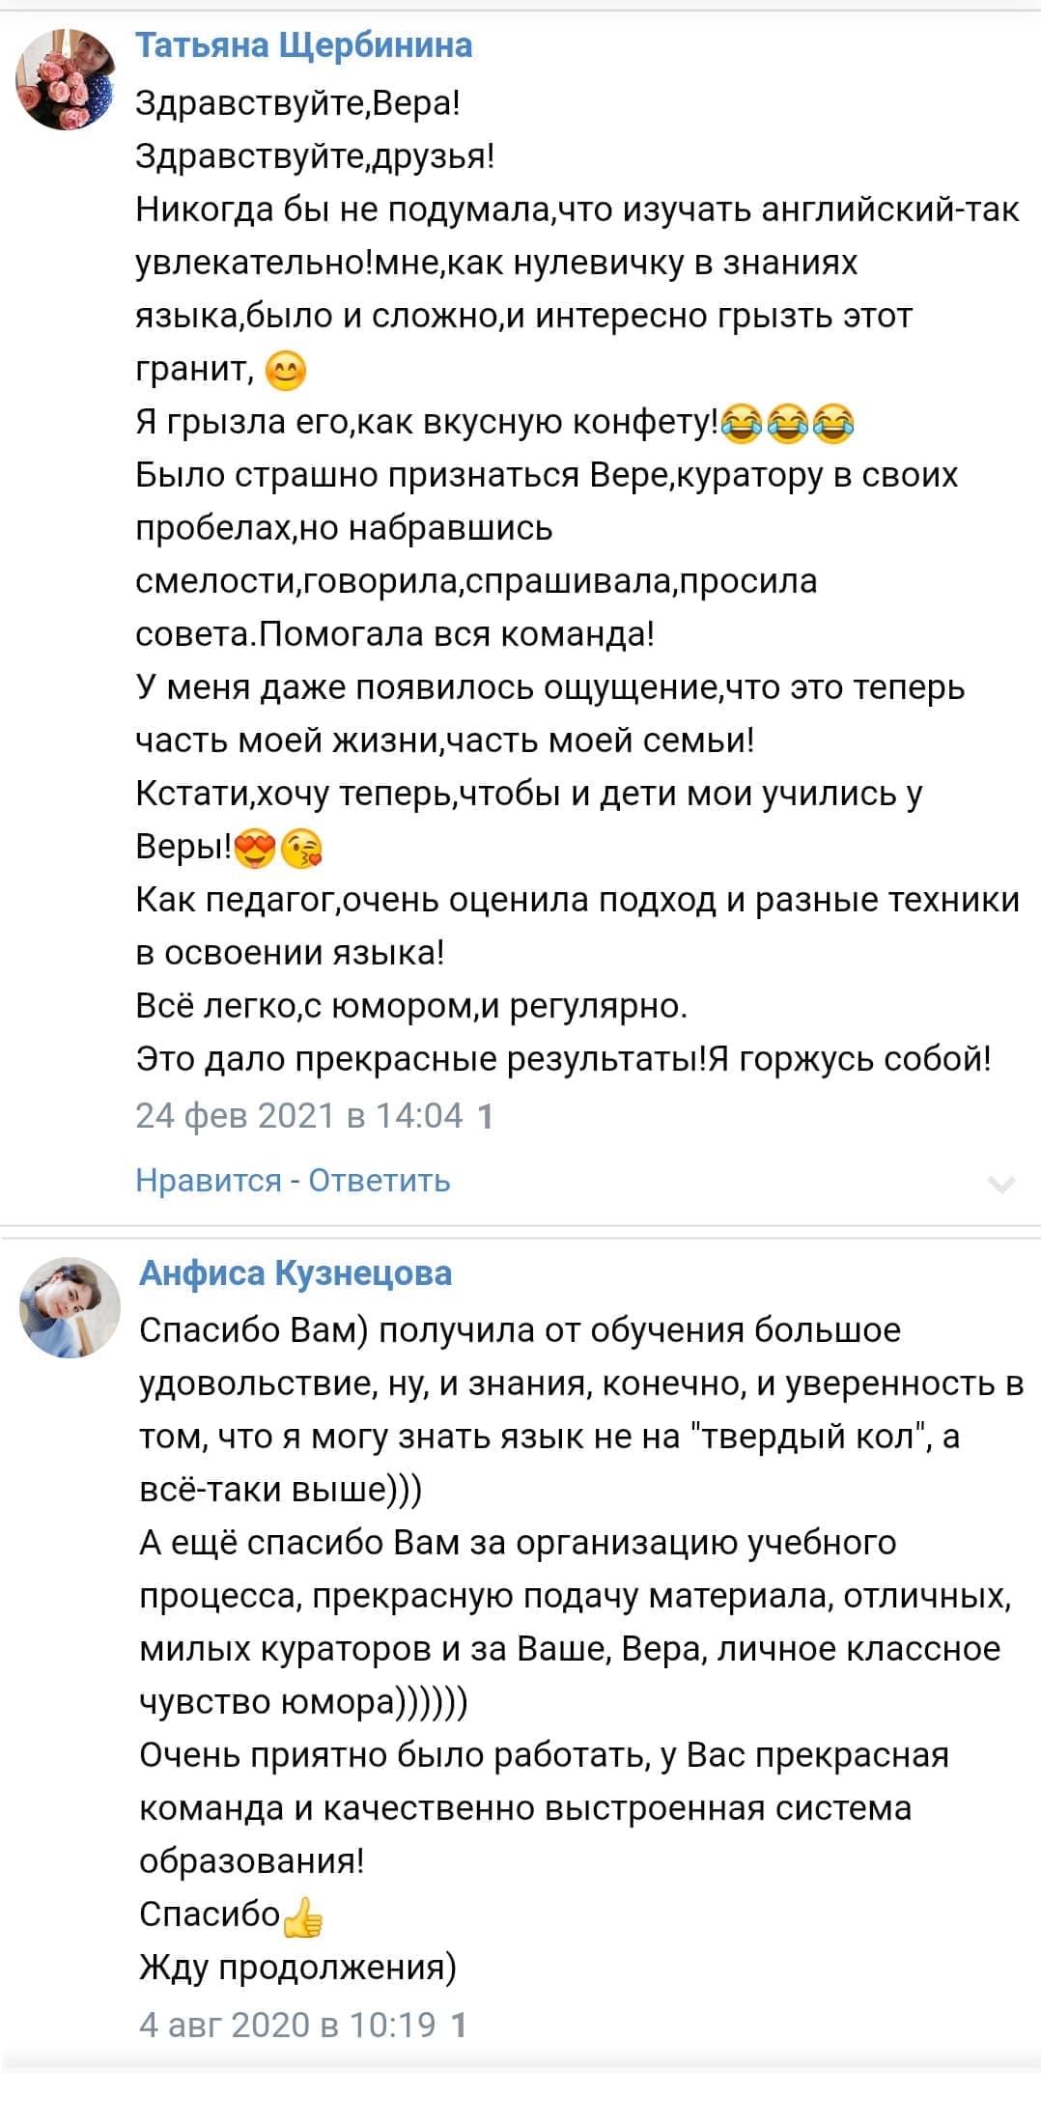The height and width of the screenshot is (2124, 1041).
Task: Reply using the Ответить link
Action: [x=380, y=1180]
